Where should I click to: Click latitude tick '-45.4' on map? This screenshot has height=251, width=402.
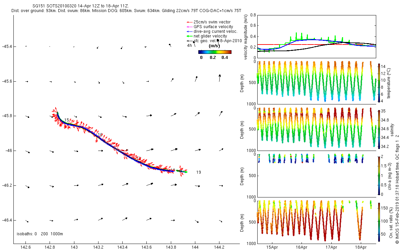(x=7, y=46)
